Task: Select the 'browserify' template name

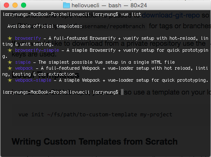Action: pos(28,39)
